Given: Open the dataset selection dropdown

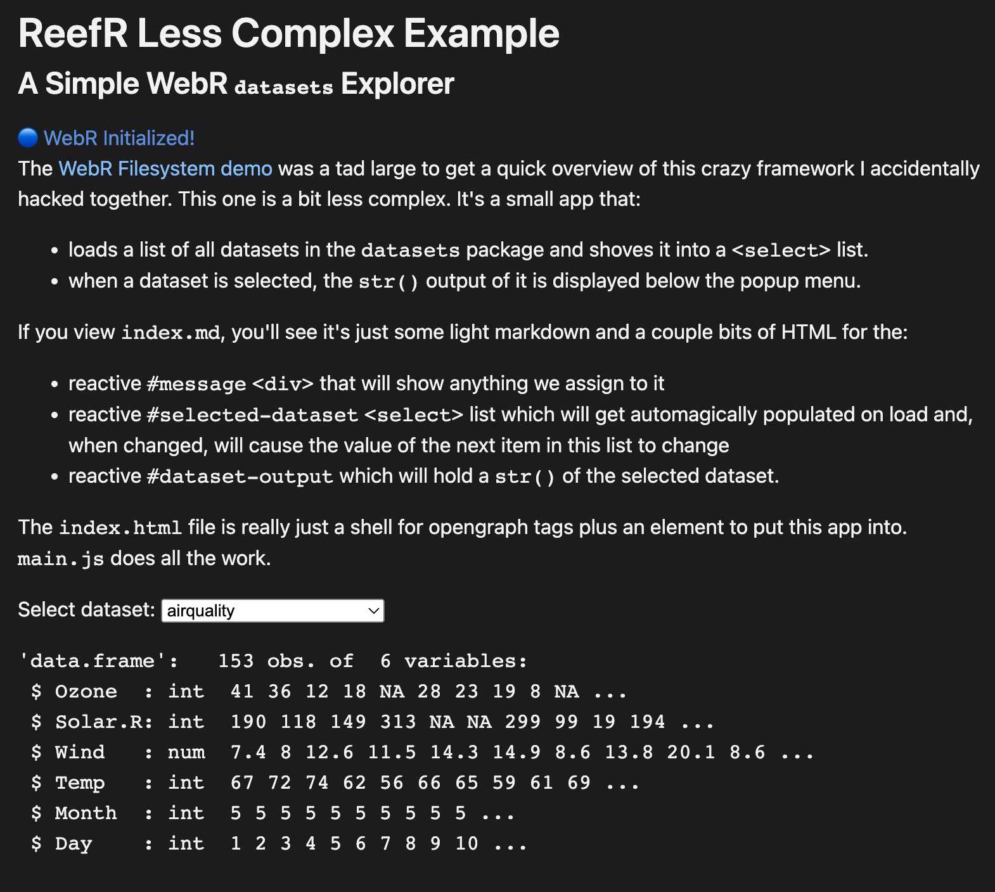Looking at the screenshot, I should click(x=273, y=610).
